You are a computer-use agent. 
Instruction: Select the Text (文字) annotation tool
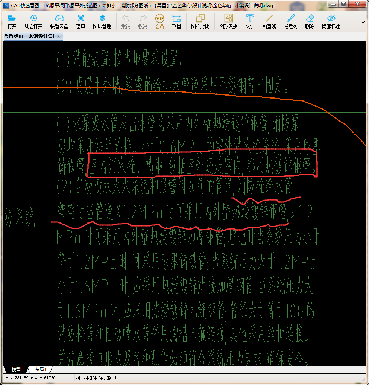point(250,21)
